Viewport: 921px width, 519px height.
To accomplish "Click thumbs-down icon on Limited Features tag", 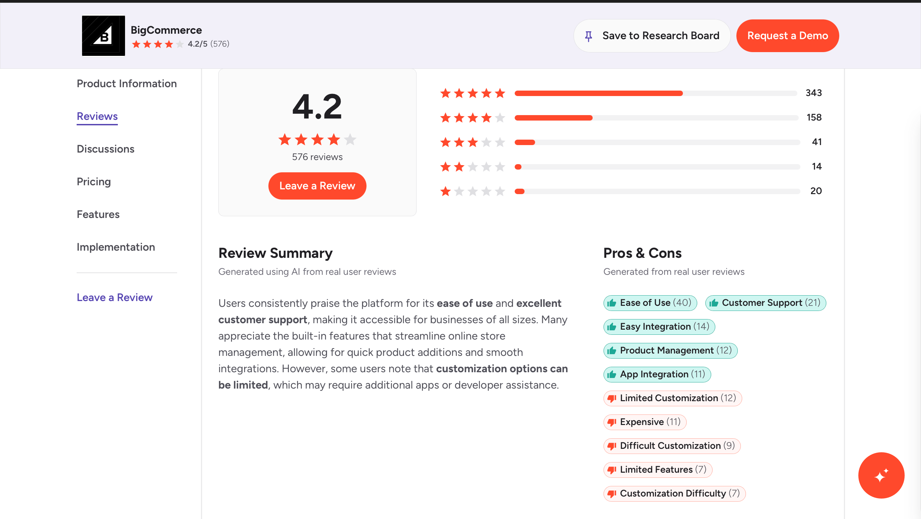I will (x=612, y=470).
